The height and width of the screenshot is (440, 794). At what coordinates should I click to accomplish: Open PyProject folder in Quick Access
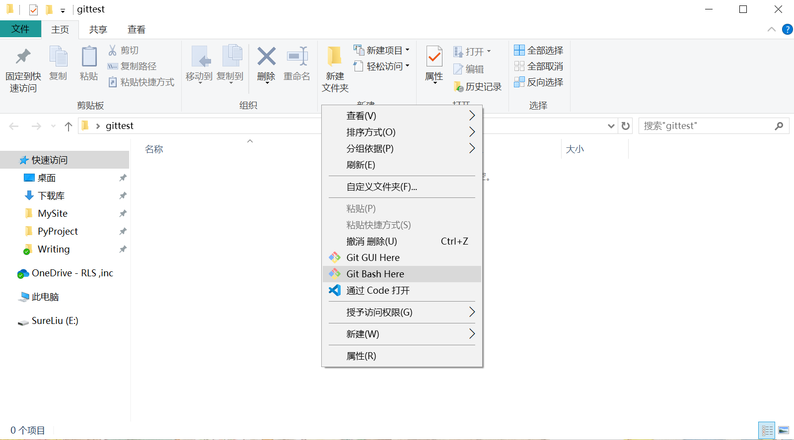[x=58, y=231]
